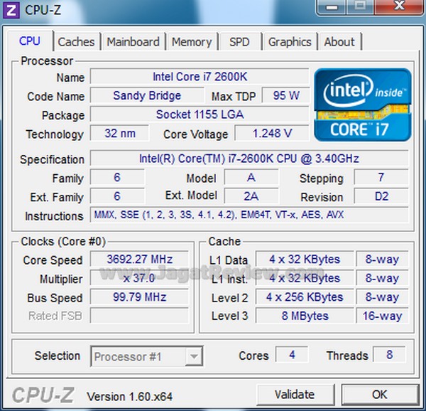Image resolution: width=426 pixels, height=411 pixels.
Task: Go to the SPD tab
Action: click(x=239, y=42)
